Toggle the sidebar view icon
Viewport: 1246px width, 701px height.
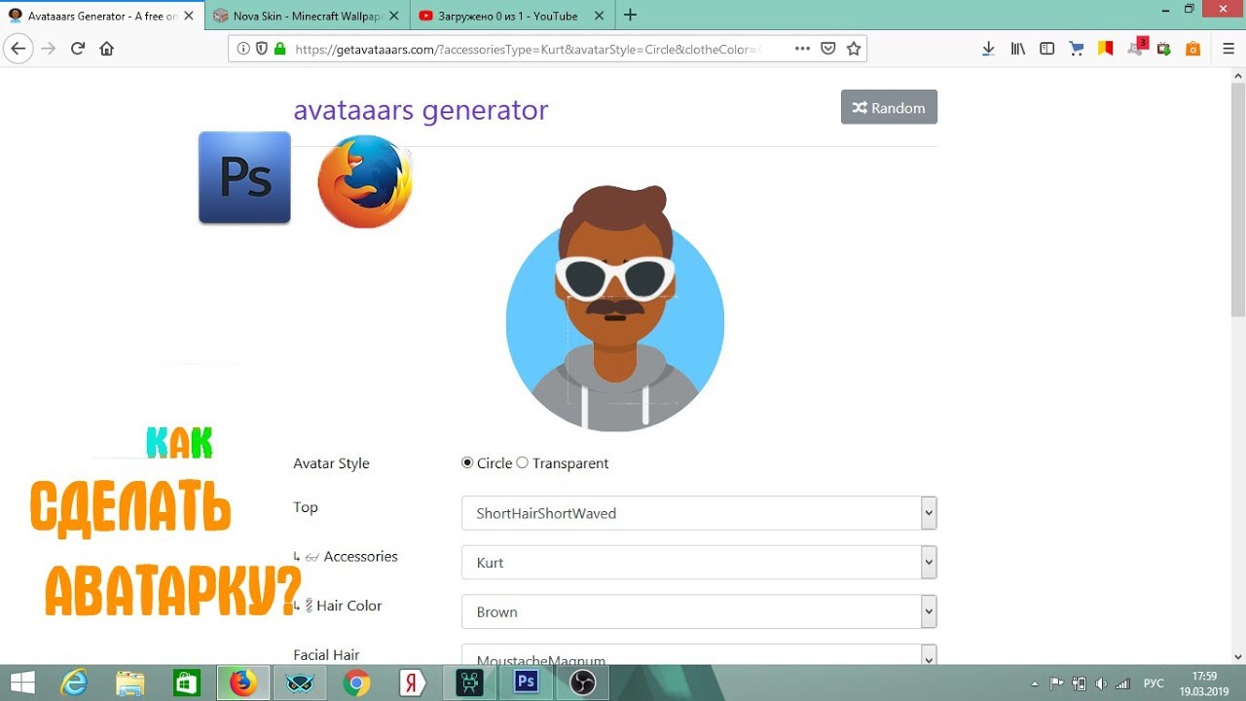[x=1047, y=49]
